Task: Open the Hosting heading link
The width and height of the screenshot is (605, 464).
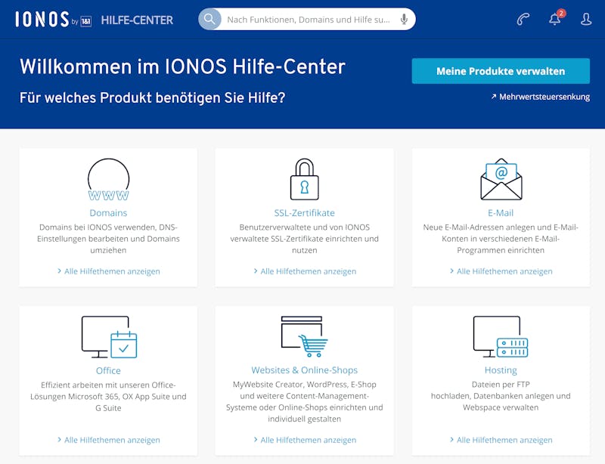Action: point(501,370)
